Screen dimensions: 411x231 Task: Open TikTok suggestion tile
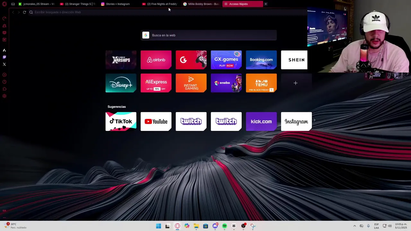point(121,121)
